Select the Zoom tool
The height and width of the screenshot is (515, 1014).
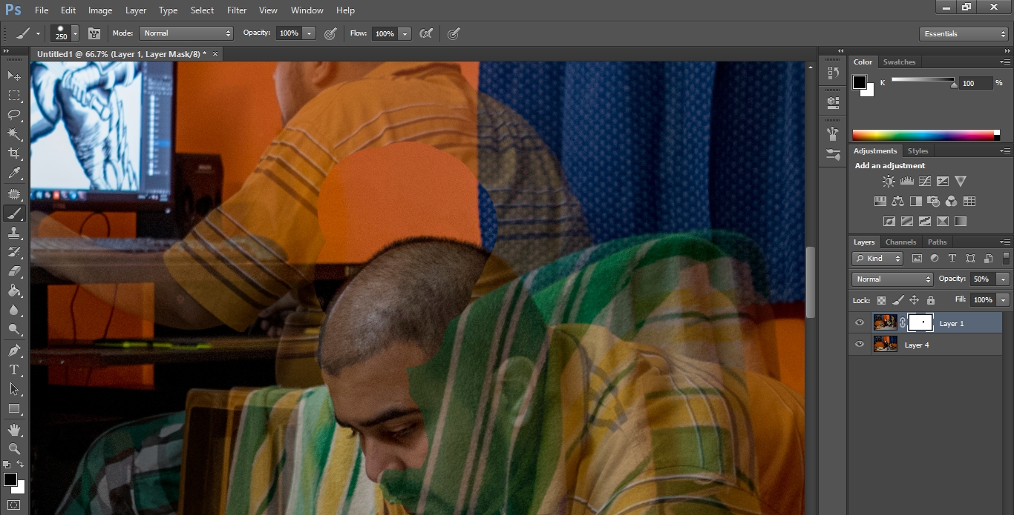coord(14,449)
